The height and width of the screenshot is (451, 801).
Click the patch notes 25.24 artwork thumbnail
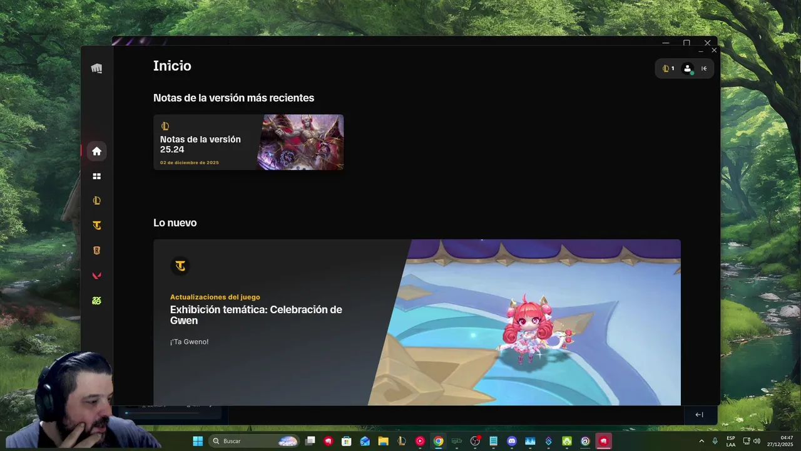pyautogui.click(x=301, y=142)
